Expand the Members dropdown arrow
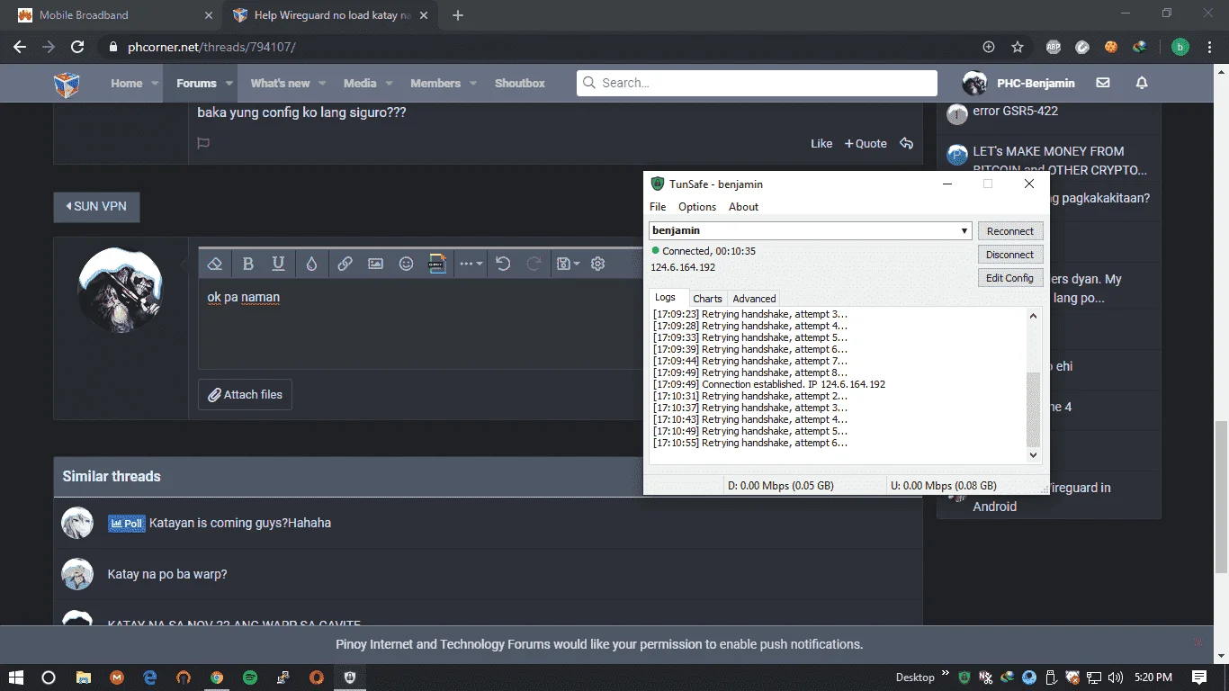 click(x=473, y=83)
